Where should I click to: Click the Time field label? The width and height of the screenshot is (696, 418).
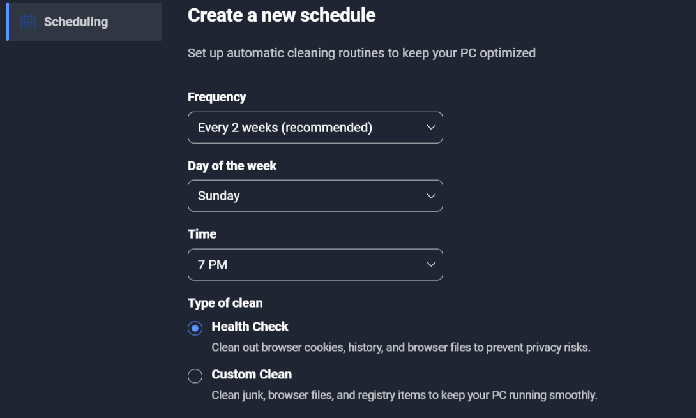(x=202, y=234)
